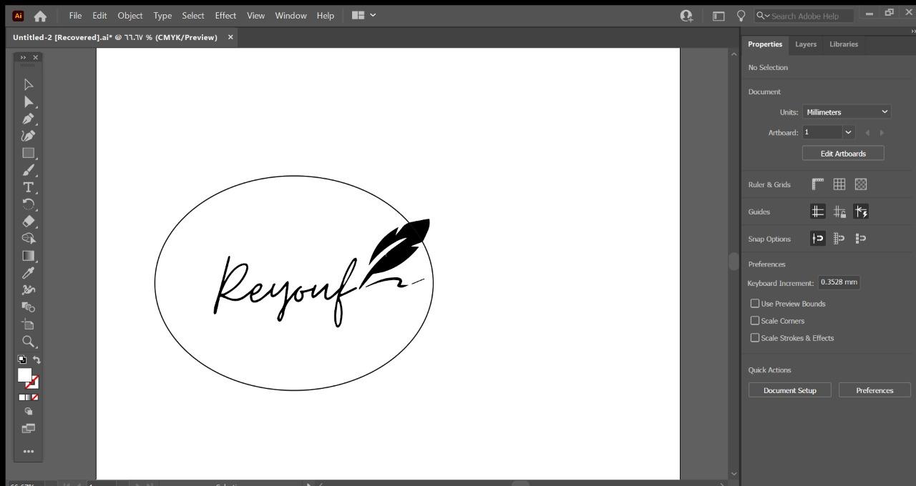
Task: Open Edit Toolbar three-dots button
Action: click(29, 452)
